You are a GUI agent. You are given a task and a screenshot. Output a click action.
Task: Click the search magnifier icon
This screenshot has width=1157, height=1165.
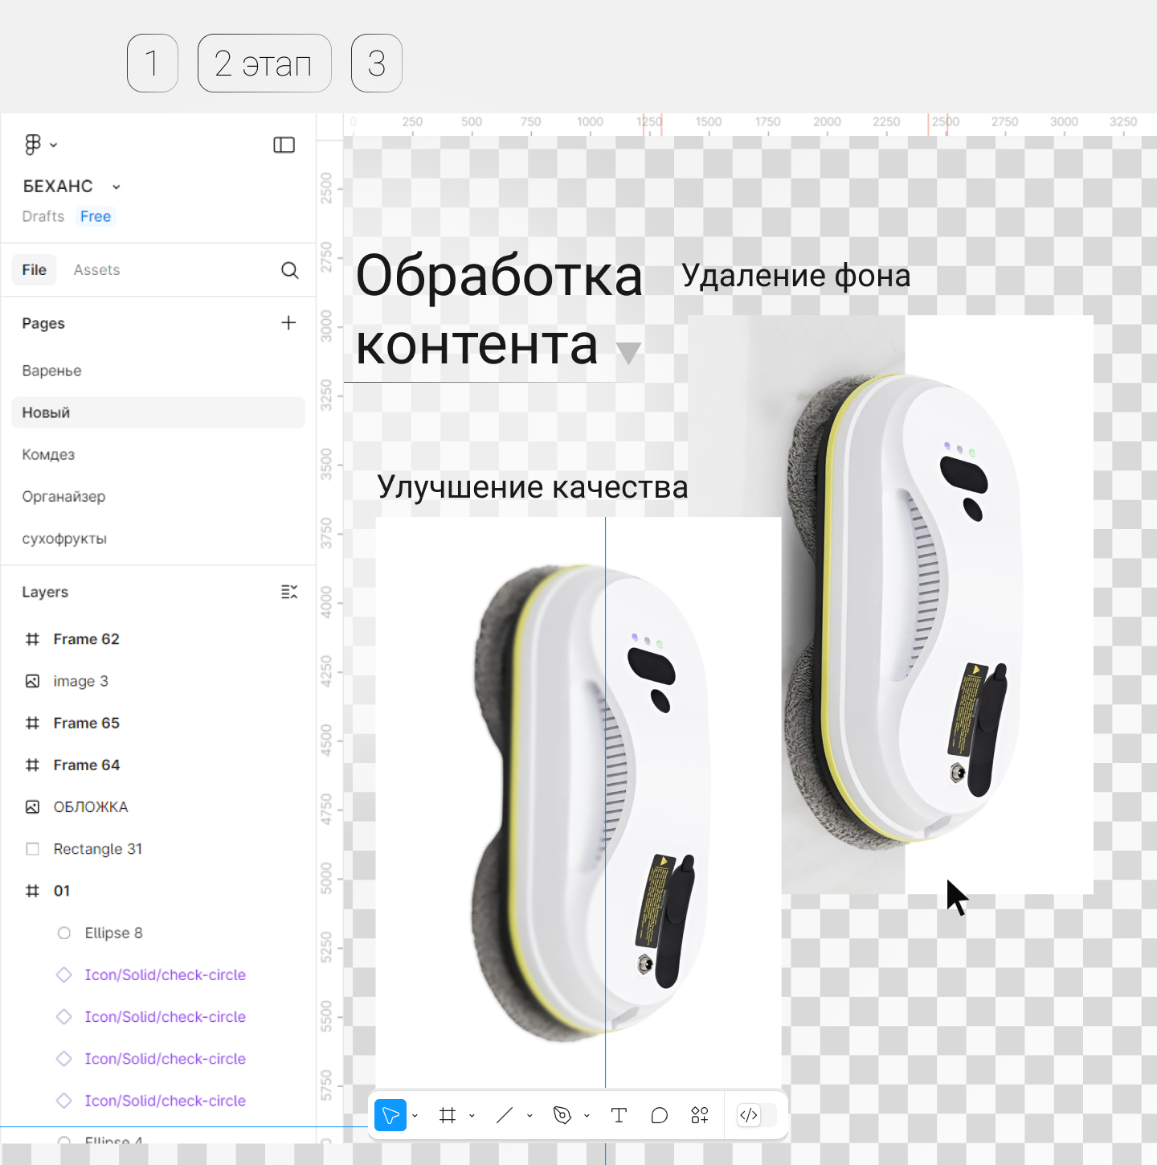tap(289, 270)
